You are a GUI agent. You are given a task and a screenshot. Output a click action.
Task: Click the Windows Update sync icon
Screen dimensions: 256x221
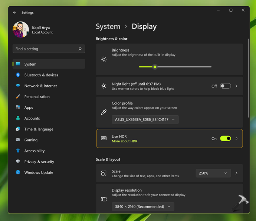tap(18, 172)
